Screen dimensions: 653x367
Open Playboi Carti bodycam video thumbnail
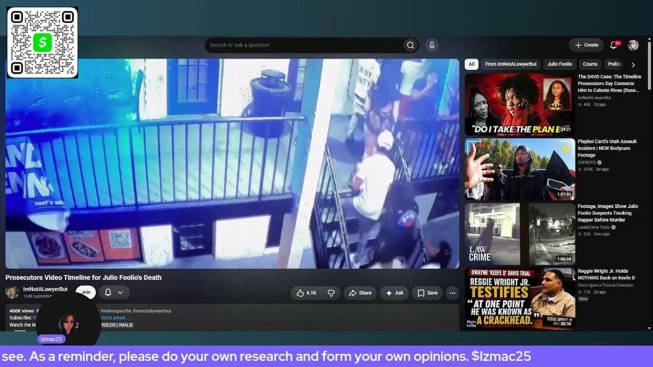point(520,169)
